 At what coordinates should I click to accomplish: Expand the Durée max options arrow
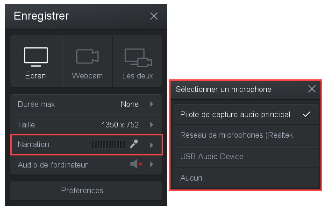(152, 104)
